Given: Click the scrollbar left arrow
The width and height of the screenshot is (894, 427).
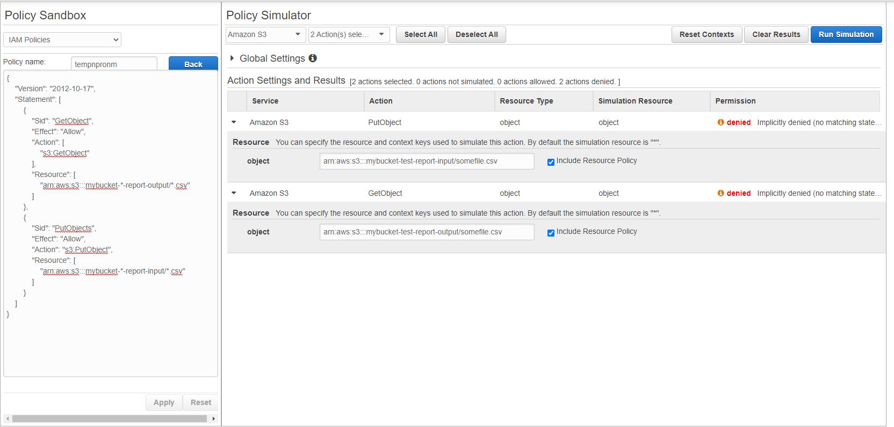Looking at the screenshot, I should click(8, 418).
